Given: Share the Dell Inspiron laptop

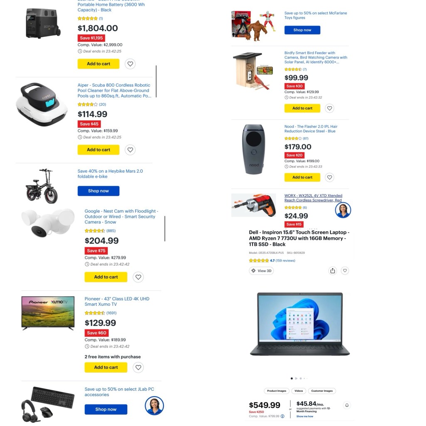Looking at the screenshot, I should [332, 270].
